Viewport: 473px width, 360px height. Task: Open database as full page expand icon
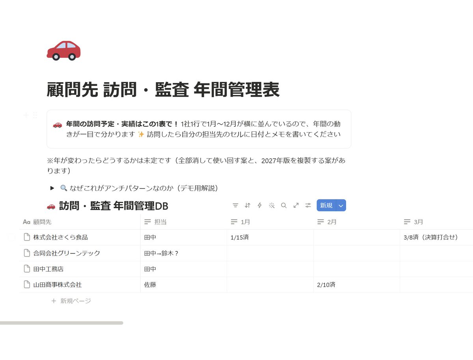pos(296,205)
